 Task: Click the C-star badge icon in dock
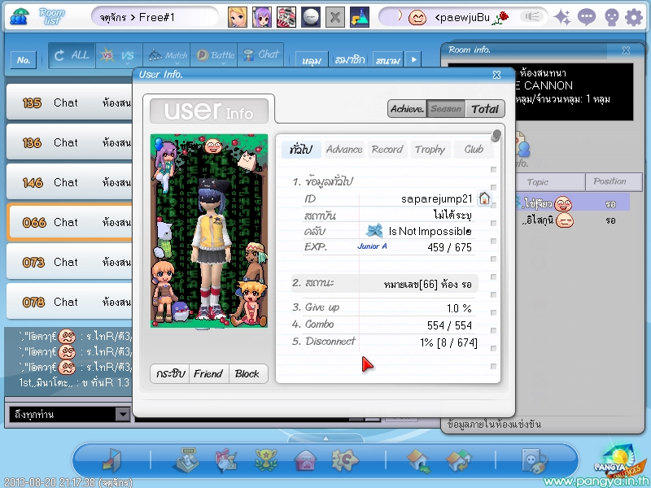[345, 460]
